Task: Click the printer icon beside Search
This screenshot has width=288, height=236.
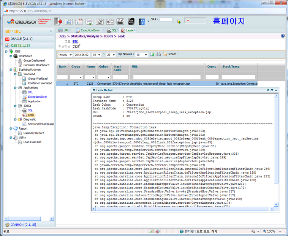Action: point(158,54)
